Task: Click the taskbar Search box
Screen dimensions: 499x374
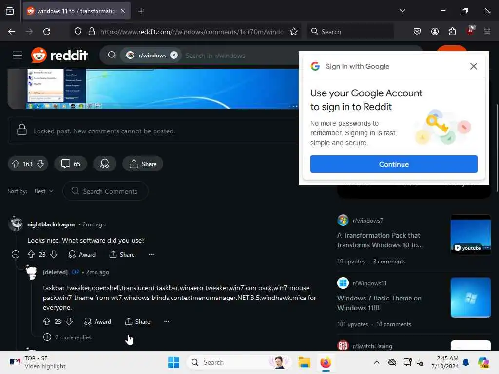Action: 239,362
